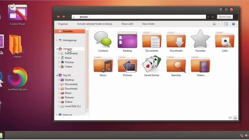Select Pictures under This PC
Image resolution: width=249 pixels, height=140 pixels.
pyautogui.click(x=69, y=98)
